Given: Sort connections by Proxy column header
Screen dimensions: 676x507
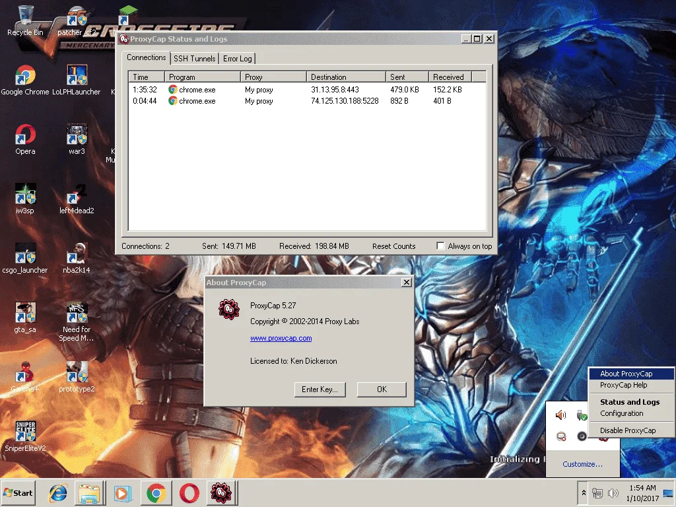Looking at the screenshot, I should point(273,77).
